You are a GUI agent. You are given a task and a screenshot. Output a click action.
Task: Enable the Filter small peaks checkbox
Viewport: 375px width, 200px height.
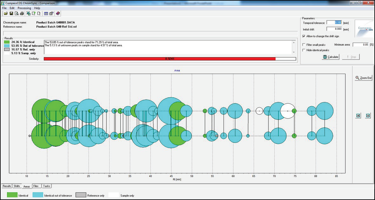coord(304,45)
